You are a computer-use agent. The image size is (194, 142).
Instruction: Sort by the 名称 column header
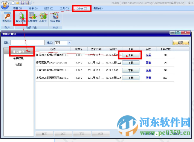coord(53,49)
